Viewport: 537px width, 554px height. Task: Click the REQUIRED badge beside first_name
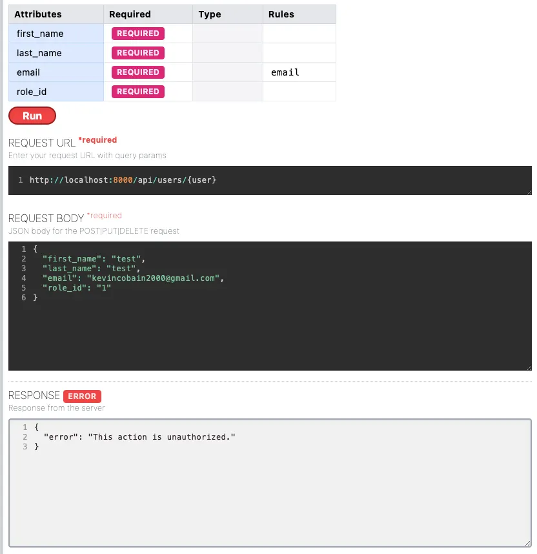click(x=137, y=33)
